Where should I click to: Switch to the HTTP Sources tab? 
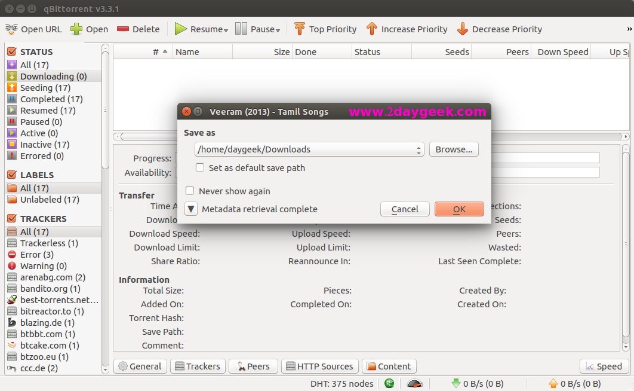pos(320,366)
